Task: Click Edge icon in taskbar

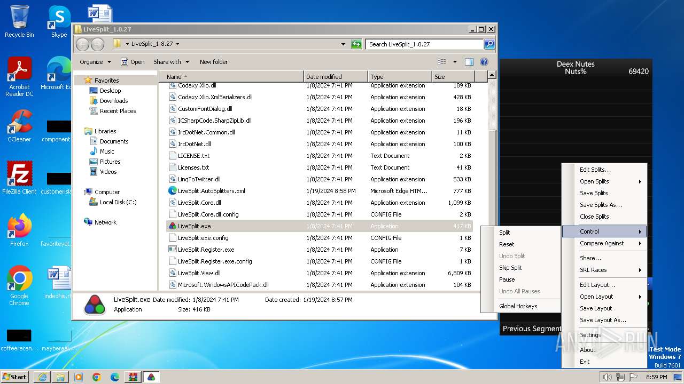Action: pyautogui.click(x=115, y=377)
